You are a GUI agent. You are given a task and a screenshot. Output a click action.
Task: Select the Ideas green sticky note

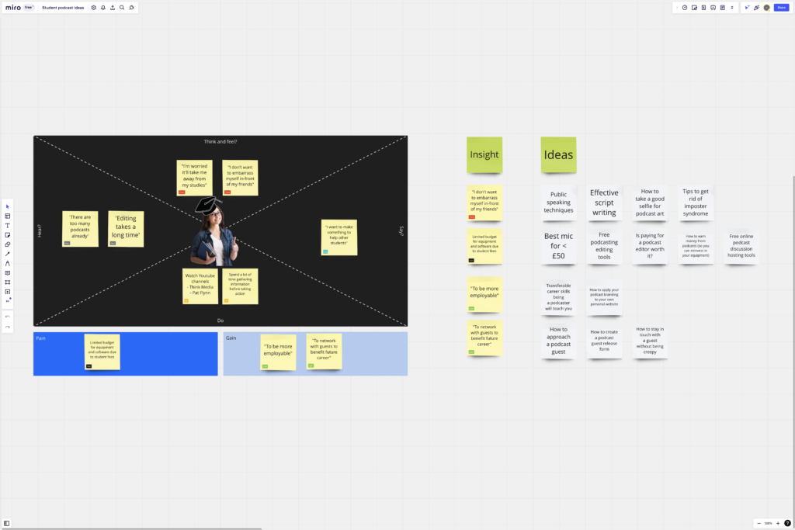558,154
